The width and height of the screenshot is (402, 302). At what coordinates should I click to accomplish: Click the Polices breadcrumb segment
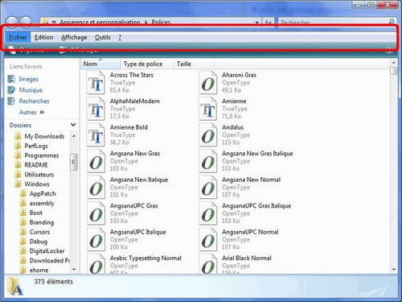tap(161, 22)
